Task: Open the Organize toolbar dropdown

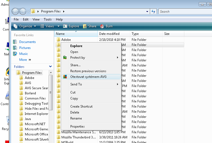Action: (x=25, y=26)
